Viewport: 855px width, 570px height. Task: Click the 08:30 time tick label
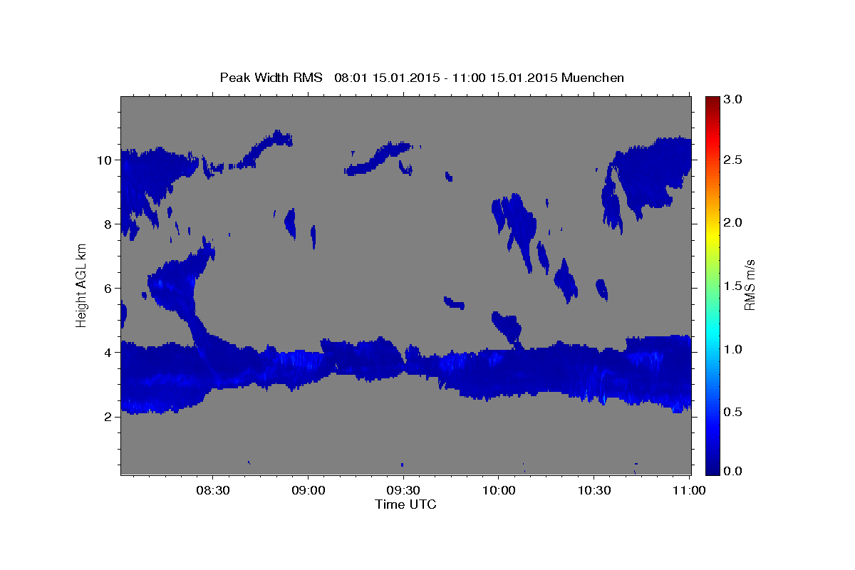tap(212, 491)
